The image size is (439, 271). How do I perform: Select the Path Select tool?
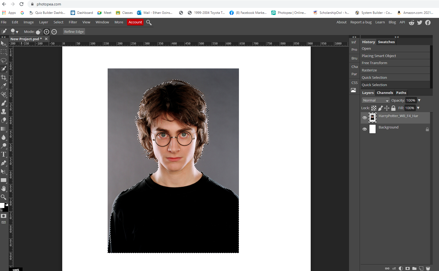click(x=4, y=172)
